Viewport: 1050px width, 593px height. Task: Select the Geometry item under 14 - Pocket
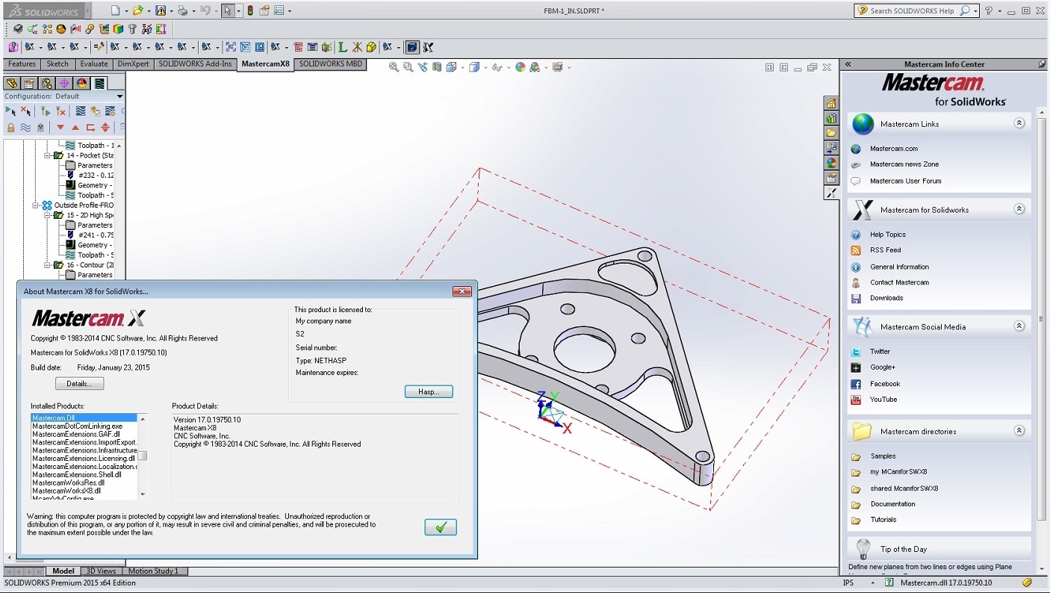click(88, 185)
